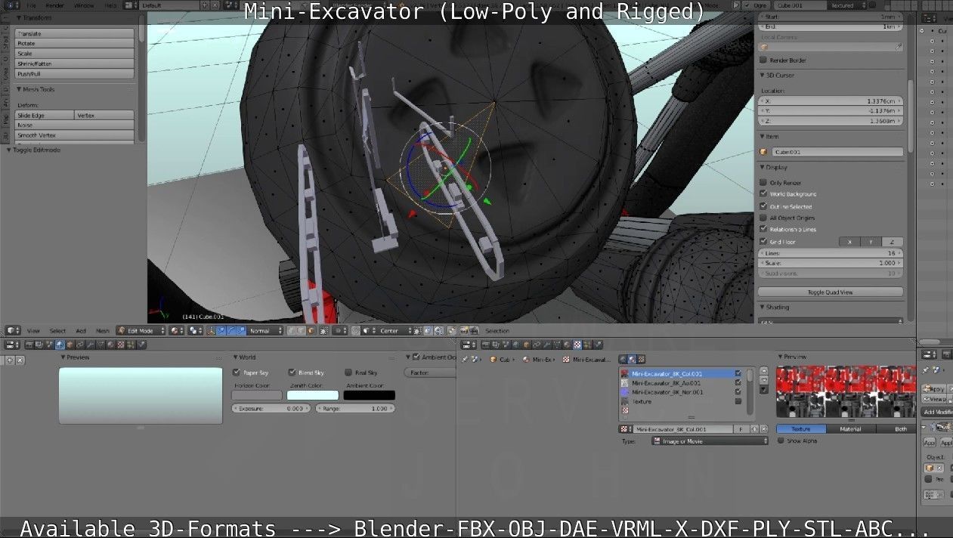Viewport: 953px width, 538px height.
Task: Open texture Type Image or Movie dropdown
Action: click(710, 441)
